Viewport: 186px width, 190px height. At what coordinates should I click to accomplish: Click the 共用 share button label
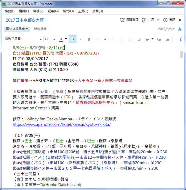click(151, 20)
